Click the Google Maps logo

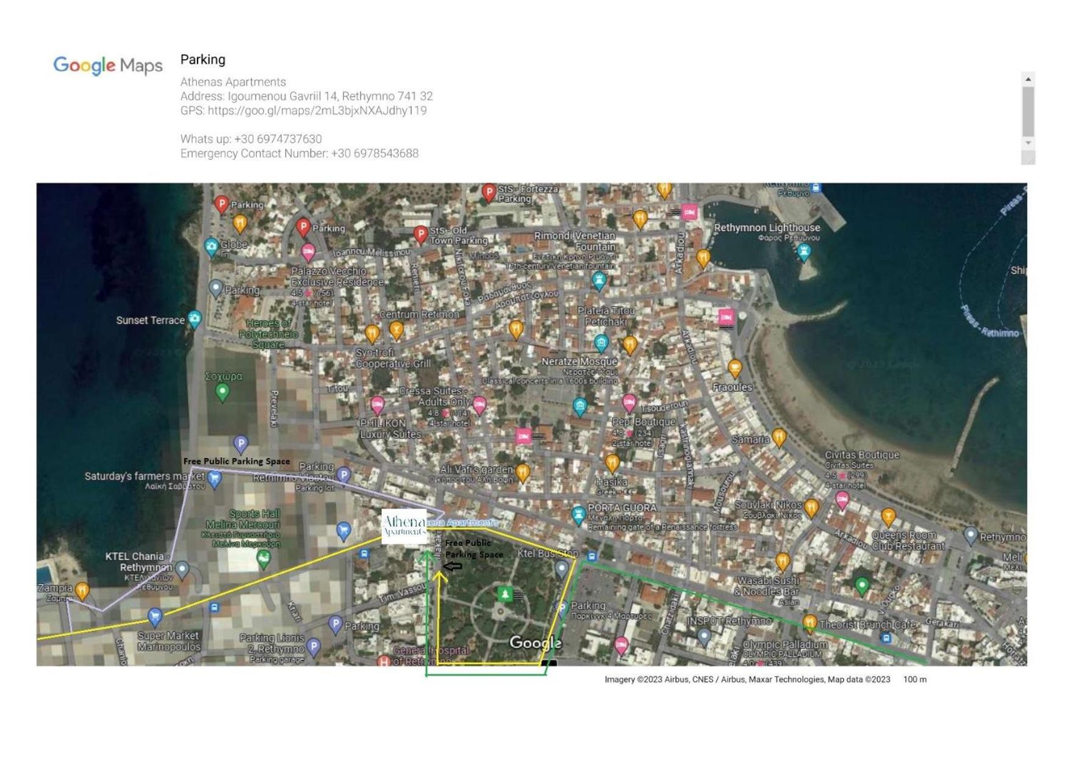click(108, 65)
